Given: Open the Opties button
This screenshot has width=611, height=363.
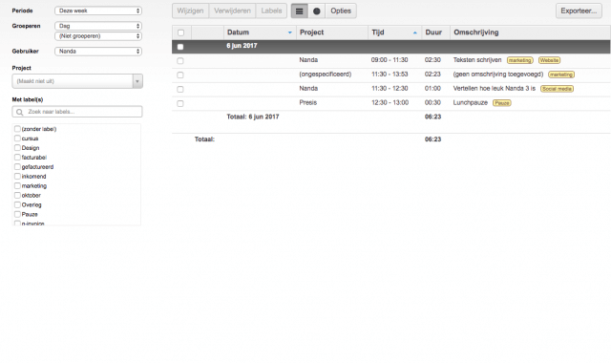Looking at the screenshot, I should (341, 11).
